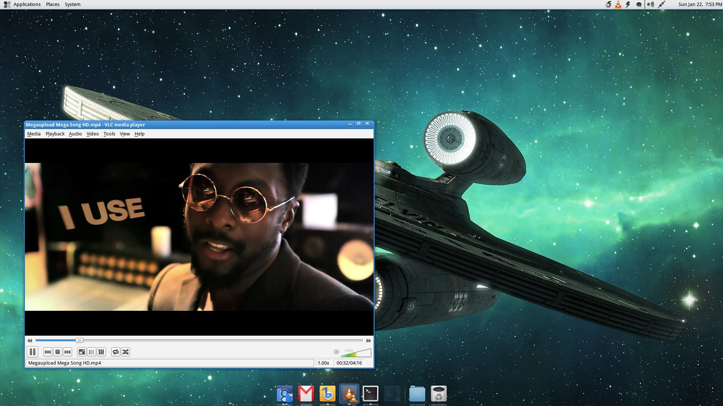The width and height of the screenshot is (723, 406).
Task: Click the 00:32/04:16 elapsed time display
Action: pos(349,363)
